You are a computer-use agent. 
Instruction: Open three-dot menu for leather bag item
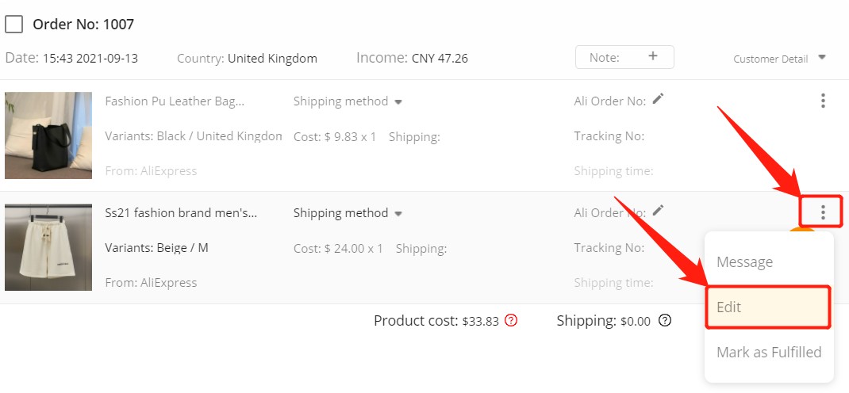pyautogui.click(x=823, y=101)
